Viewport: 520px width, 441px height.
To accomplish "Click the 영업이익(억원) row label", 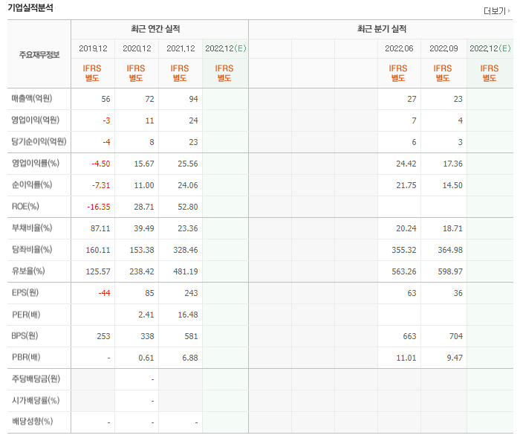I will [x=36, y=120].
